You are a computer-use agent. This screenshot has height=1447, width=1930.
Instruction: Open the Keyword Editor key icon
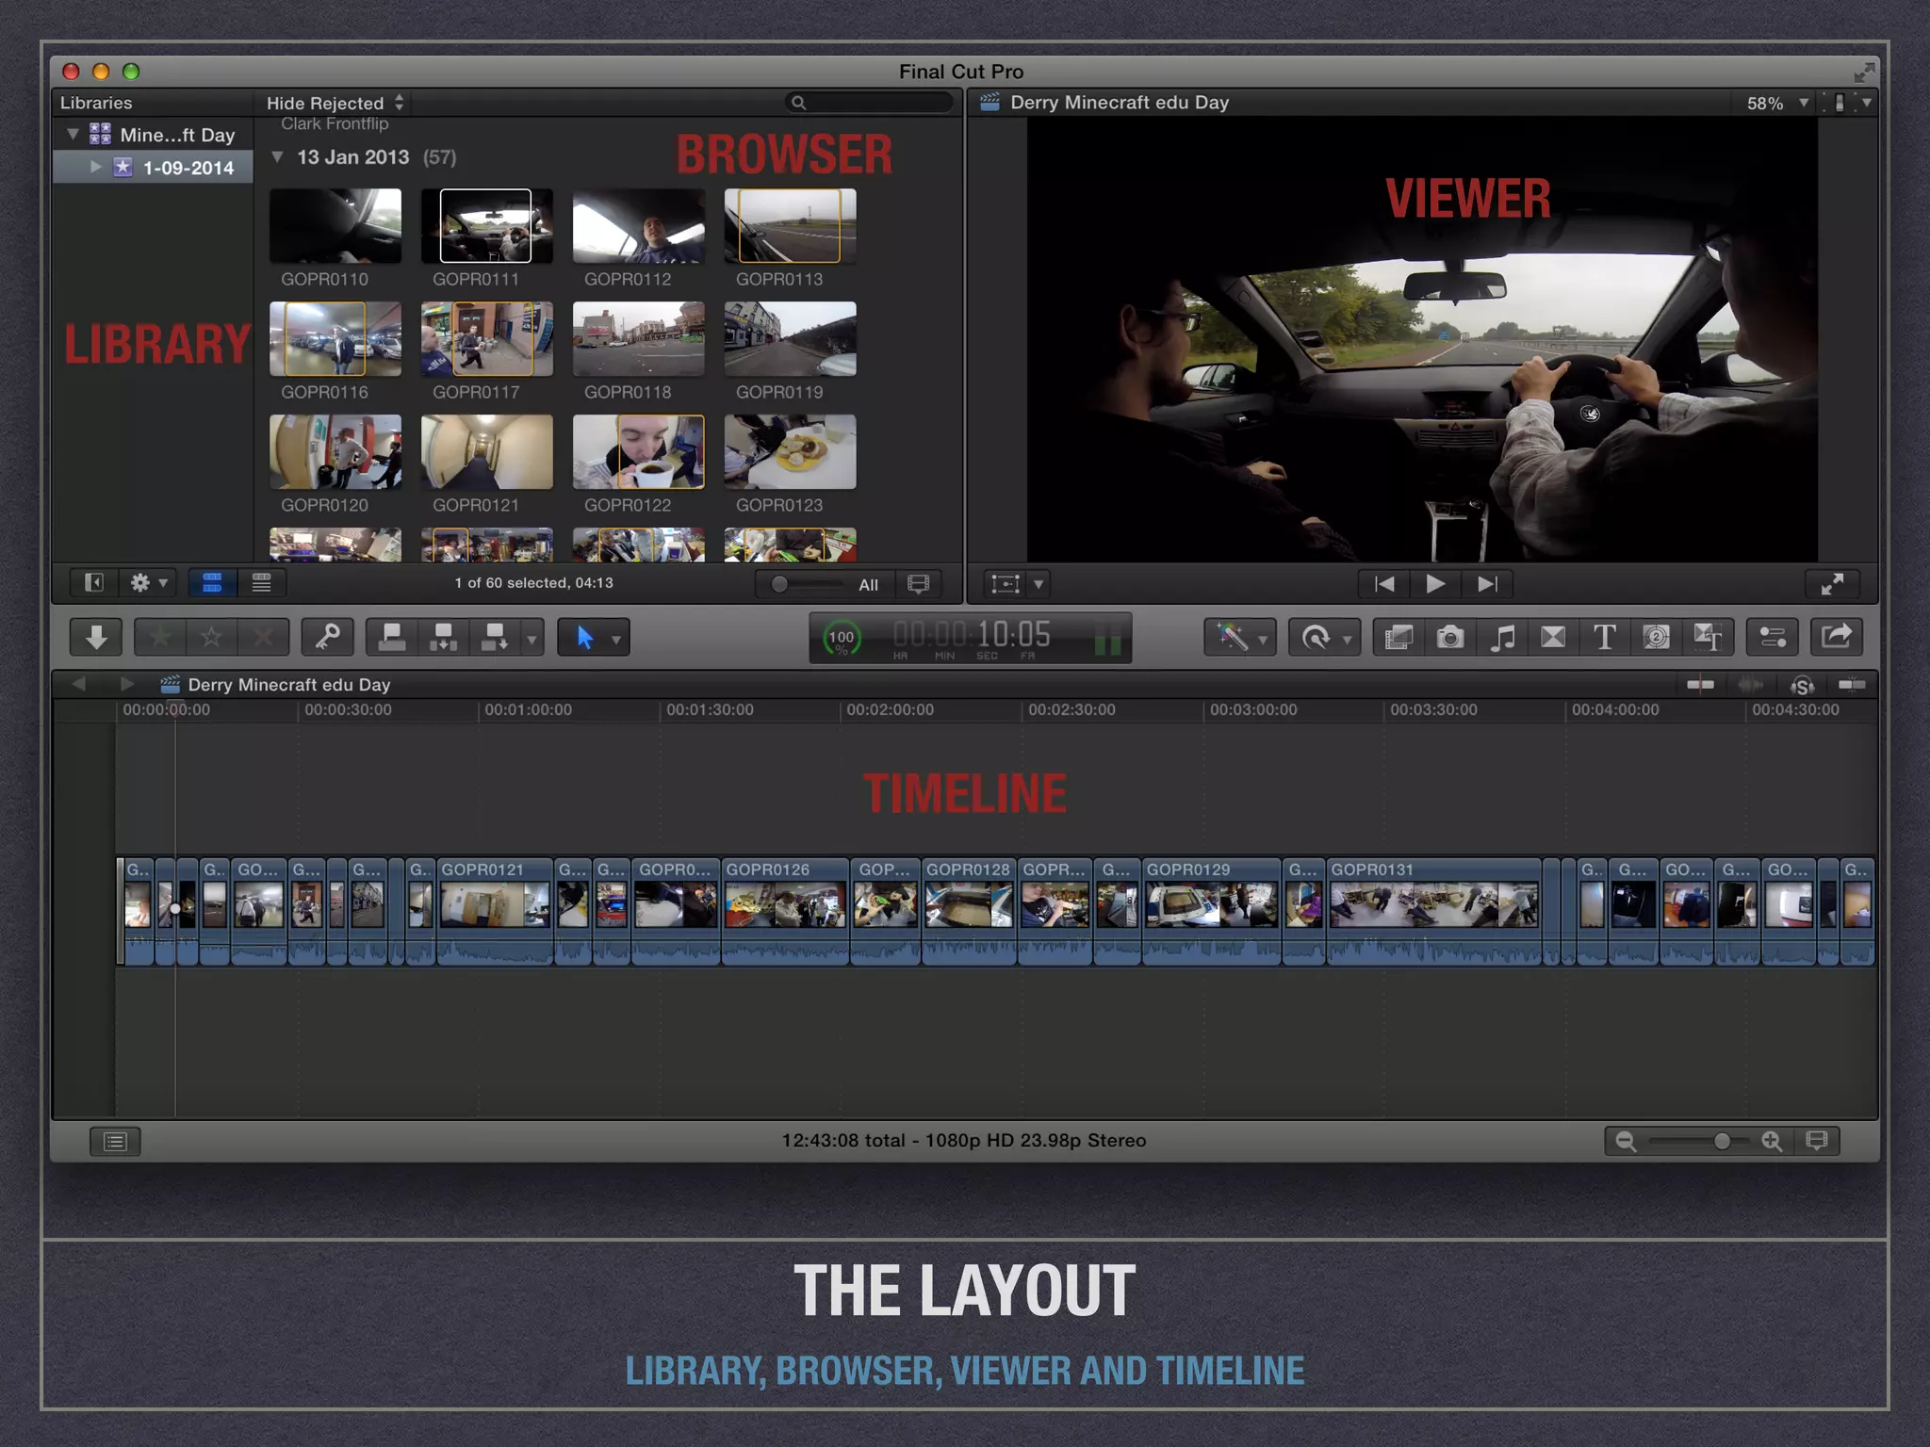point(327,638)
